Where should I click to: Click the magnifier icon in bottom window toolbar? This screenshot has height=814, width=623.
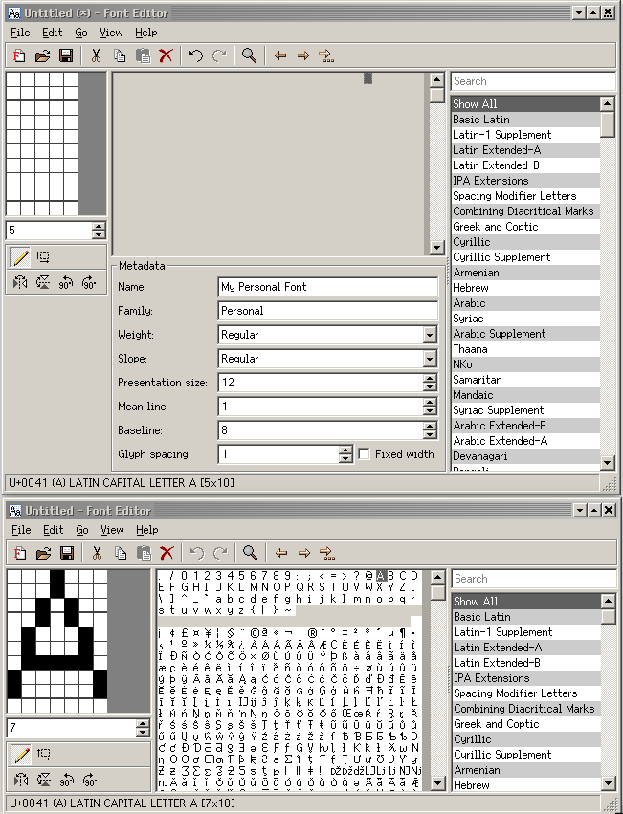click(x=250, y=553)
